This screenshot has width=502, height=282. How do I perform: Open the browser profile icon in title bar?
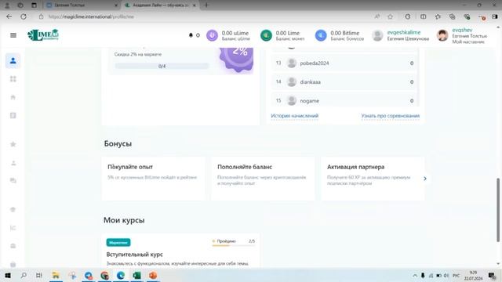pyautogui.click(x=7, y=5)
